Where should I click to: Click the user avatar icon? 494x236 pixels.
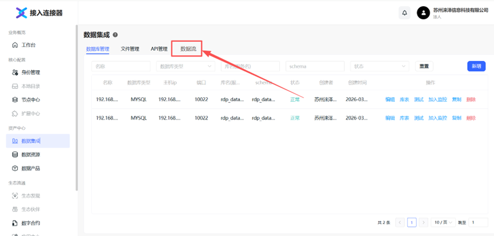tap(423, 13)
